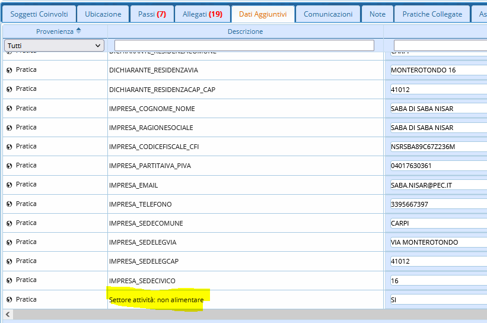Click the IMPRESA_EMAIL value field
487x323 pixels.
click(x=438, y=185)
